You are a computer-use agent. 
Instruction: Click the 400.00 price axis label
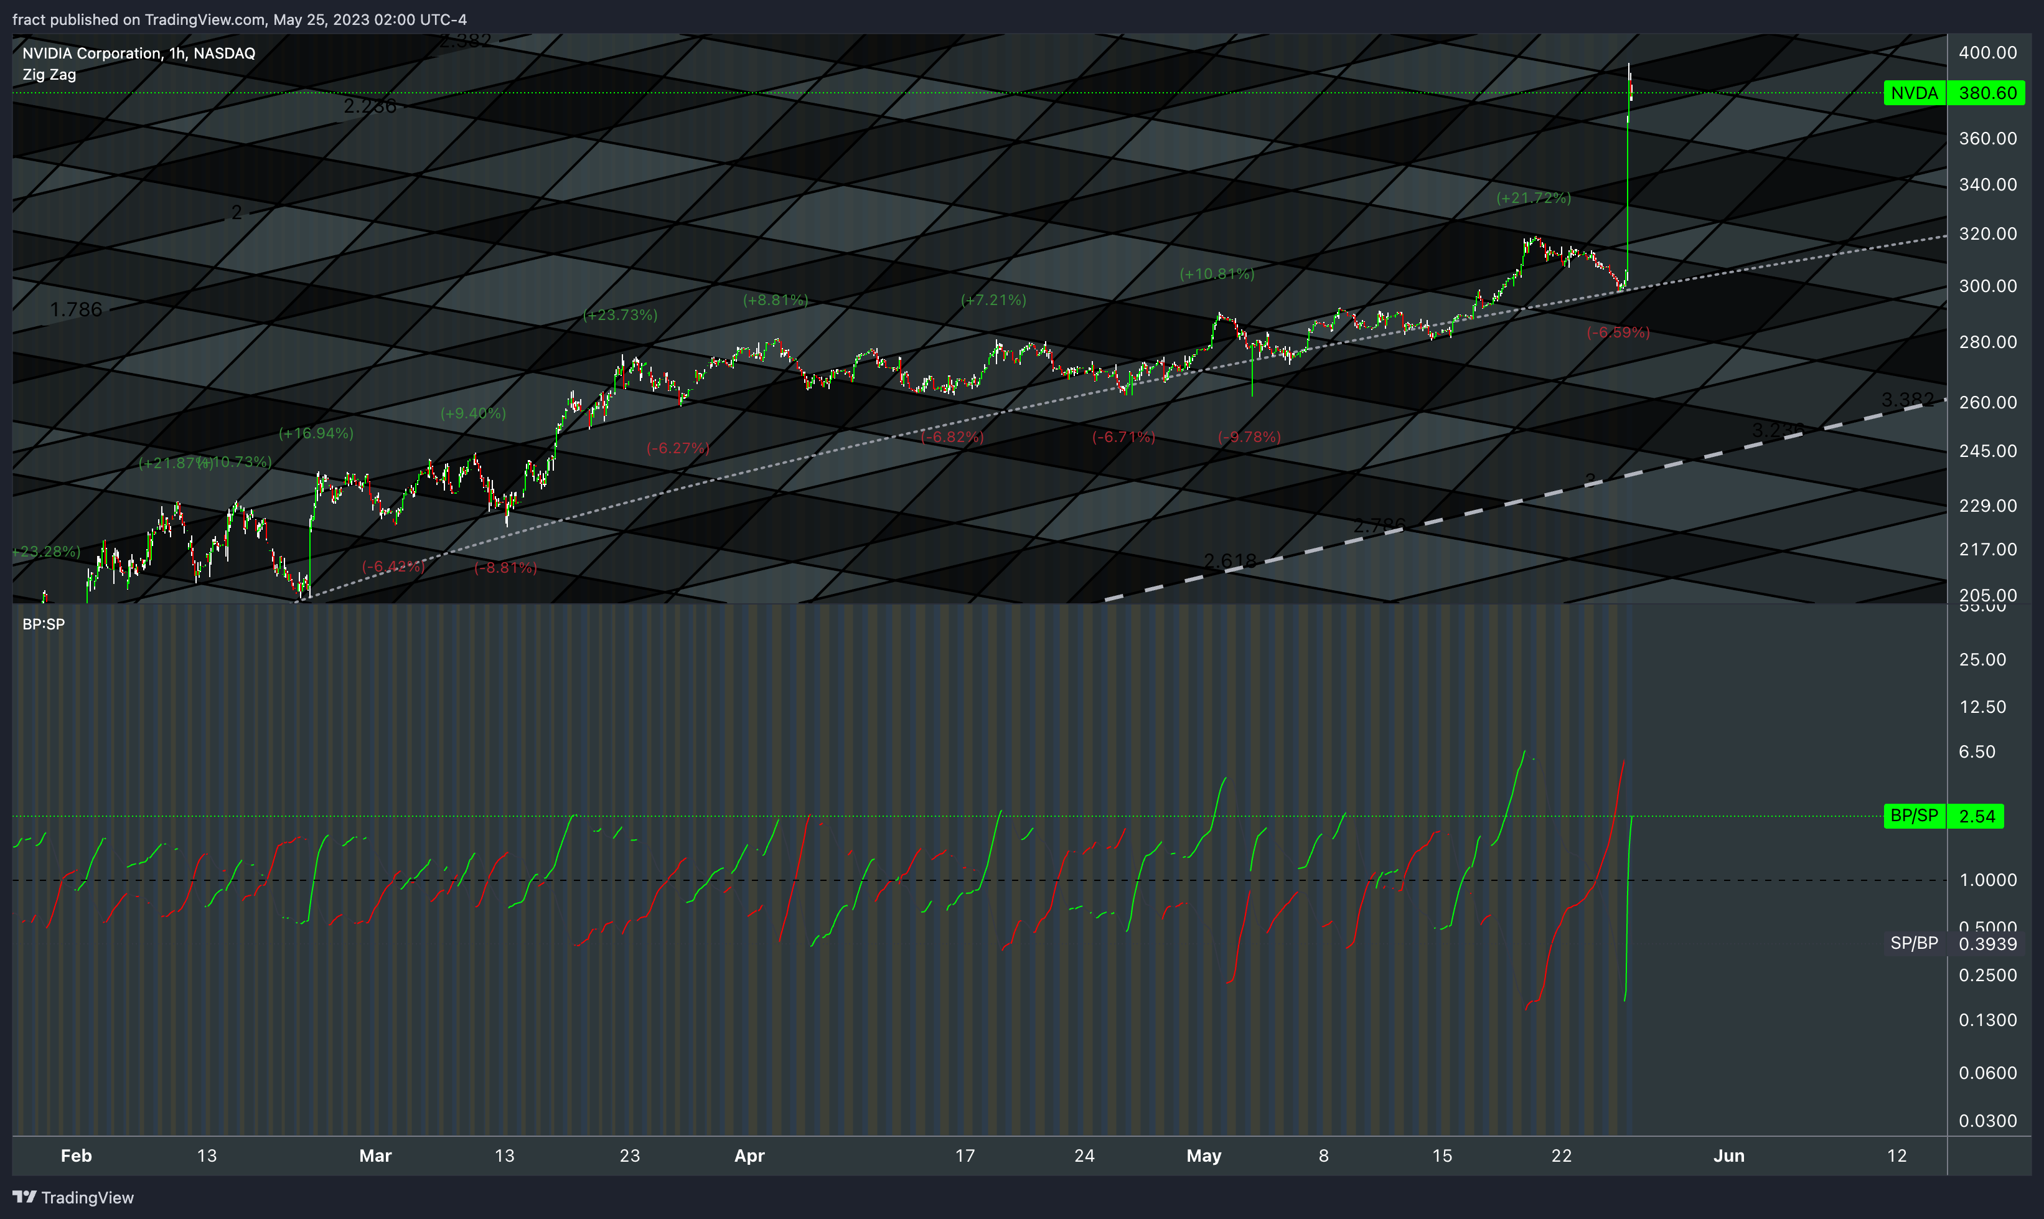point(1987,52)
